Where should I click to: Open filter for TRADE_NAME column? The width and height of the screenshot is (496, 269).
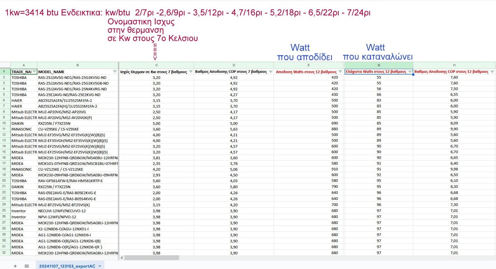coord(34,72)
